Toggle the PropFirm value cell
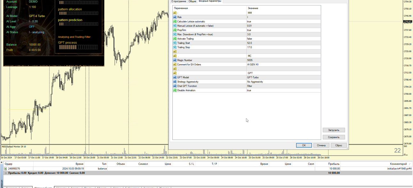This screenshot has width=413, height=188. 283,30
